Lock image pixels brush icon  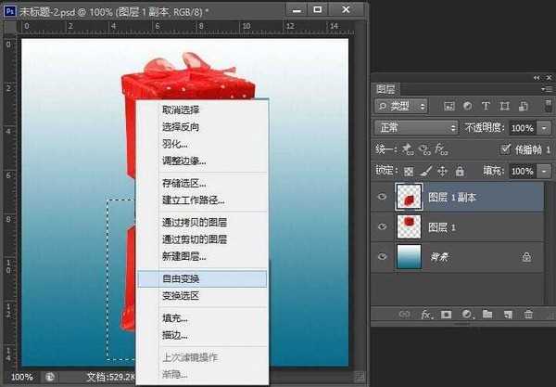(426, 172)
